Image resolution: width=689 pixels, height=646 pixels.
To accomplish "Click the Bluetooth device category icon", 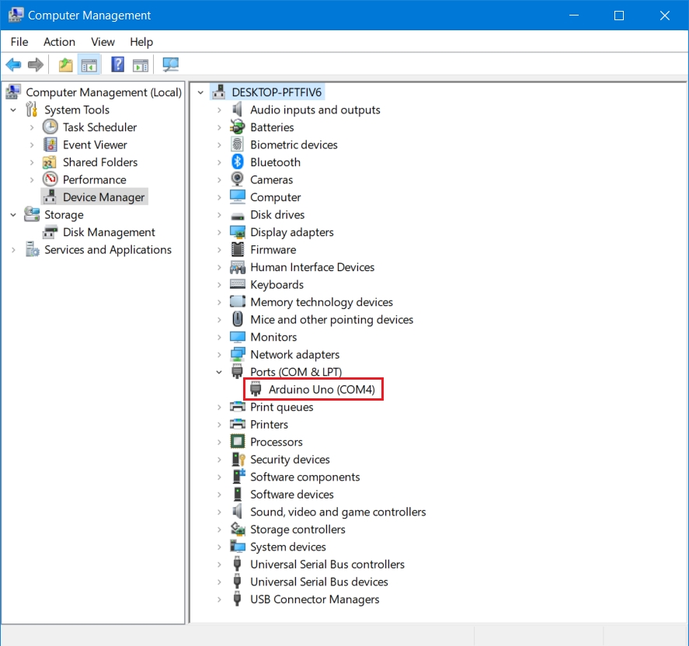I will (x=238, y=162).
